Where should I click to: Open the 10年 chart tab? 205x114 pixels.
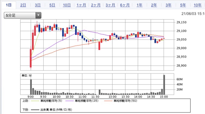198,5
